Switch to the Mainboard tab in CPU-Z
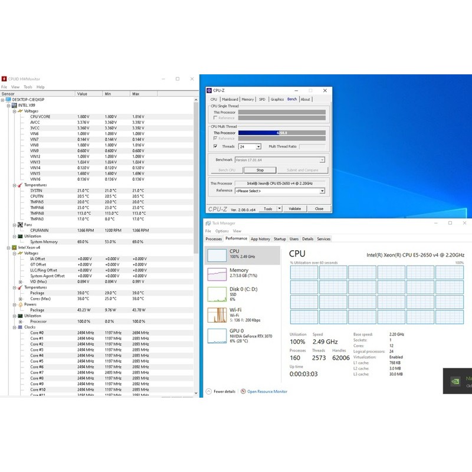 click(230, 100)
